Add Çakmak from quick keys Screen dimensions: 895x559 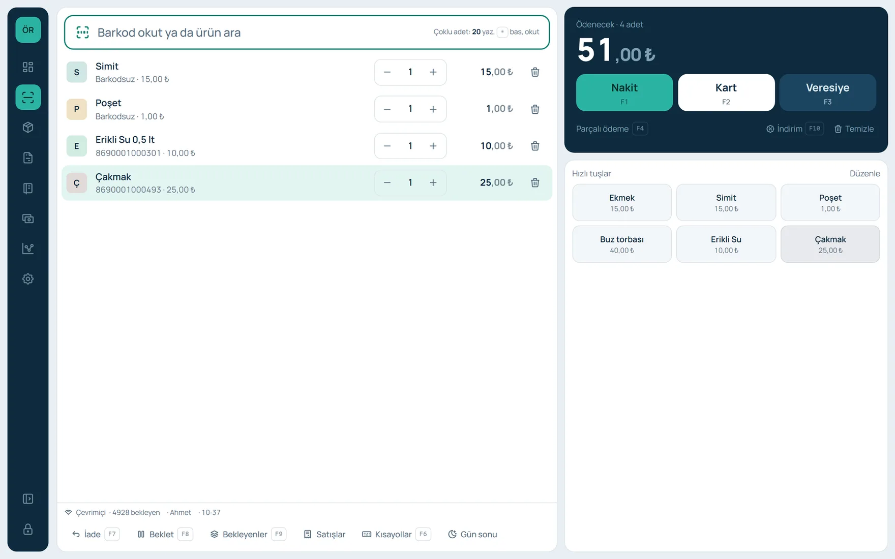[830, 244]
